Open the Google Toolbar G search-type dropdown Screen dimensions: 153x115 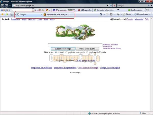click(11, 10)
